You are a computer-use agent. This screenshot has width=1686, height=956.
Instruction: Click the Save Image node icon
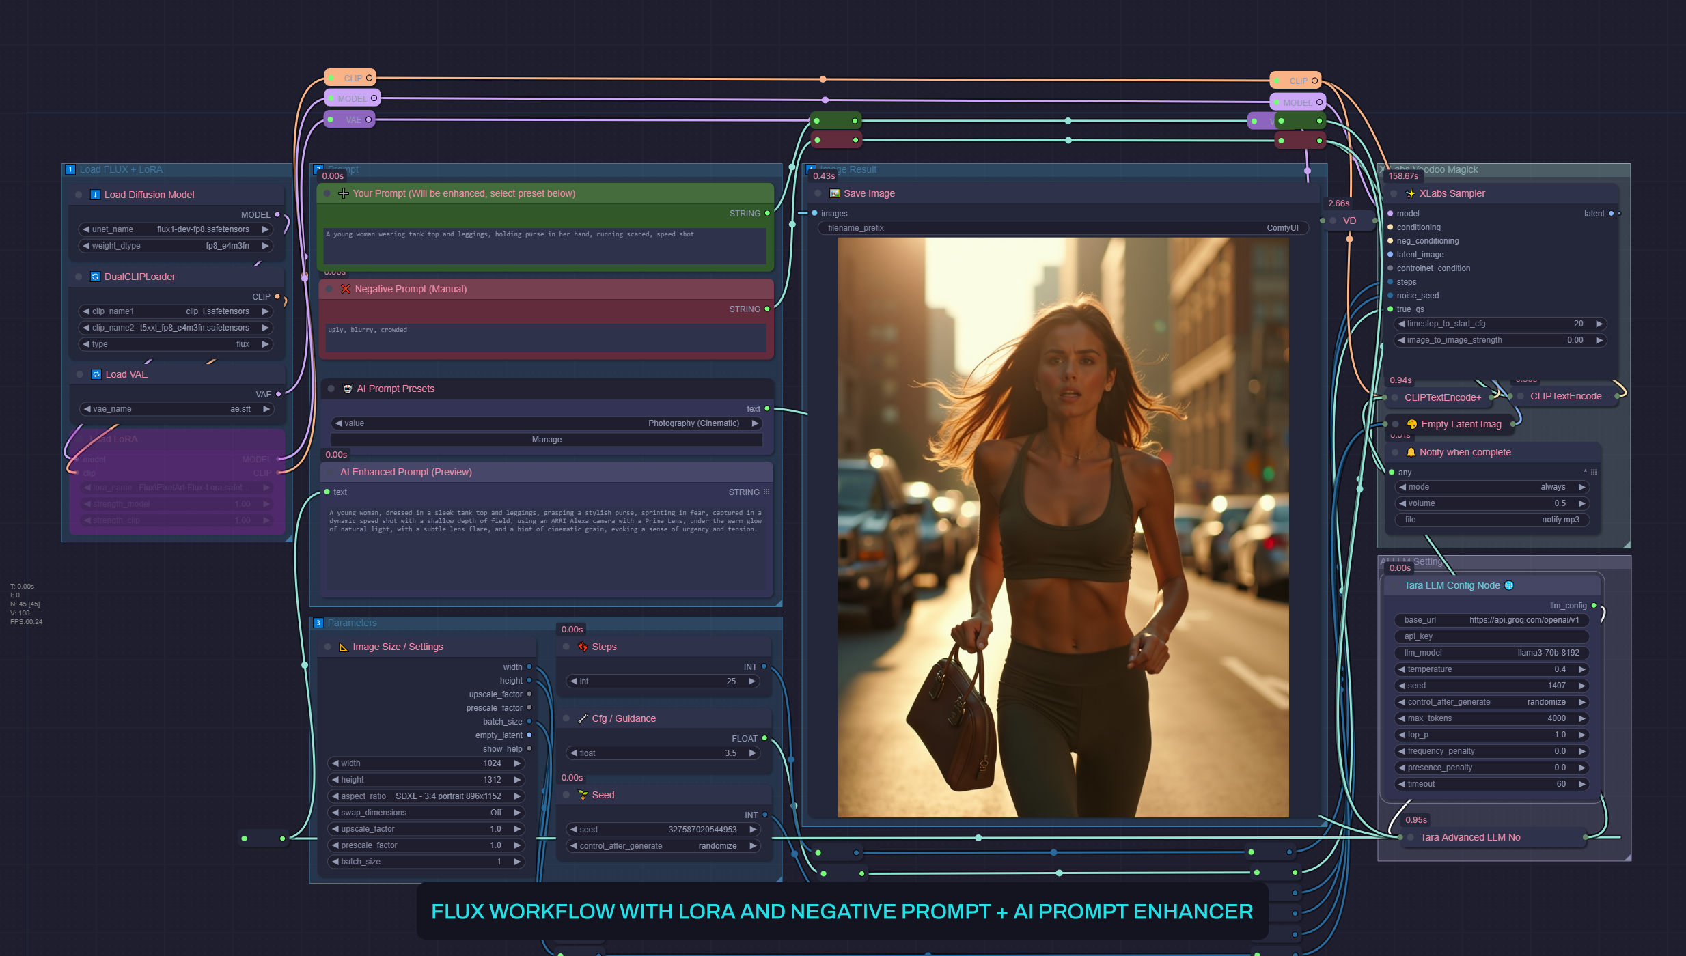(x=834, y=193)
